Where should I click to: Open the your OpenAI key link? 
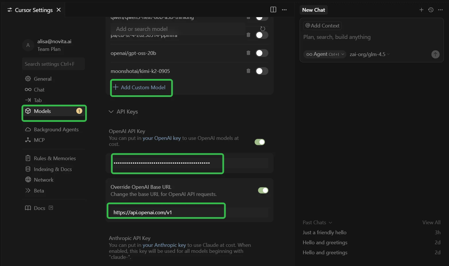point(162,138)
